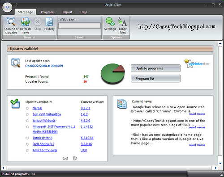
Task: Click the pie chart of updates found
Action: pos(113,74)
